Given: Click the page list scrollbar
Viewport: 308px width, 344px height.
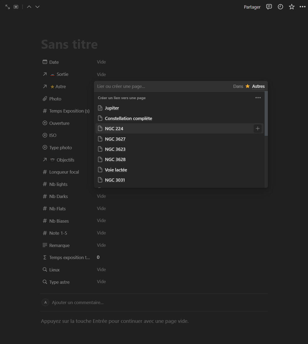Looking at the screenshot, I should pos(266,114).
